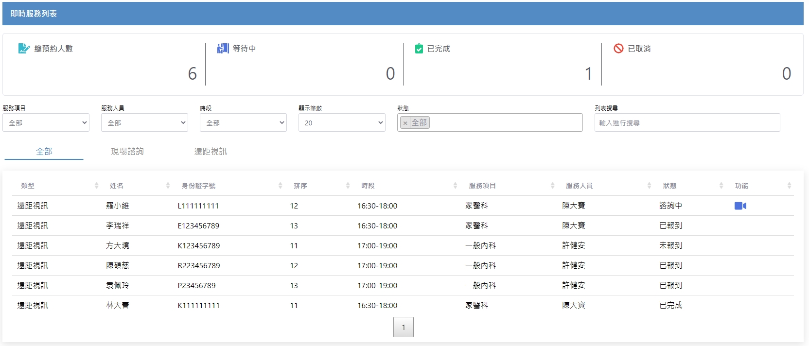Click the 已報到 status of 陳碩慈
The width and height of the screenshot is (809, 346).
coord(671,266)
